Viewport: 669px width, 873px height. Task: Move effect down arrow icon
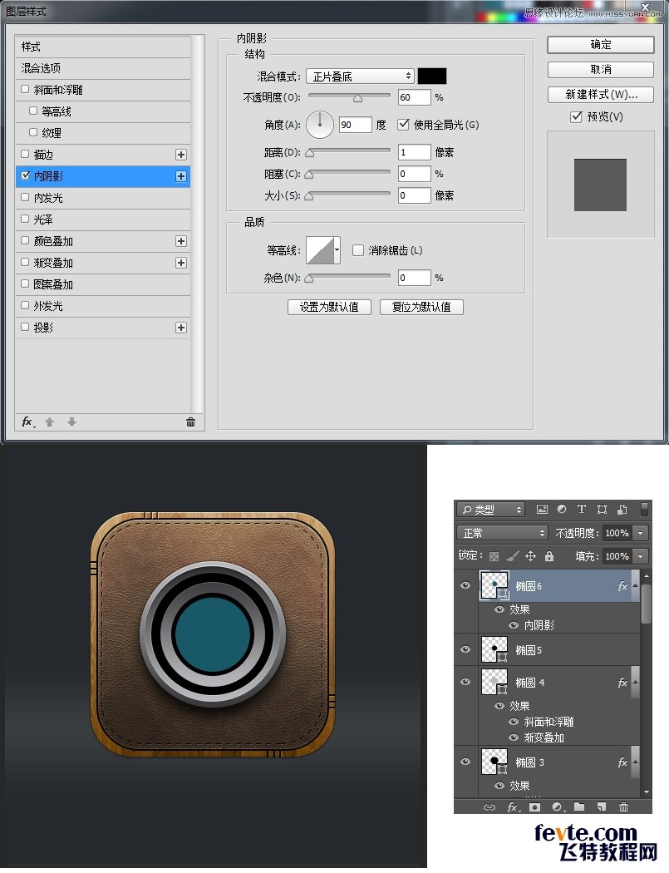click(71, 422)
